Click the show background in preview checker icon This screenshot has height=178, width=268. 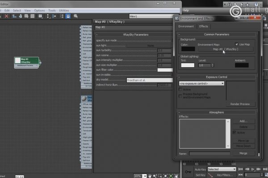coord(33,16)
